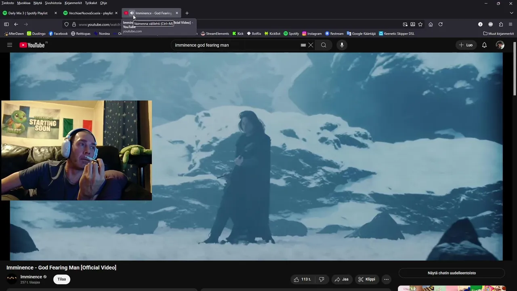The width and height of the screenshot is (517, 291).
Task: Click the install/save page icon in address bar
Action: [412, 24]
